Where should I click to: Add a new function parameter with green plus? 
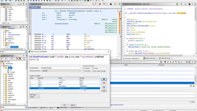tap(104, 79)
